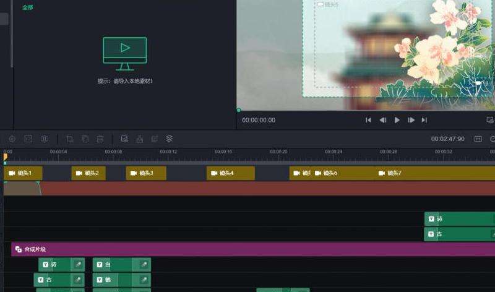Click the import local media monitor icon

pyautogui.click(x=124, y=54)
